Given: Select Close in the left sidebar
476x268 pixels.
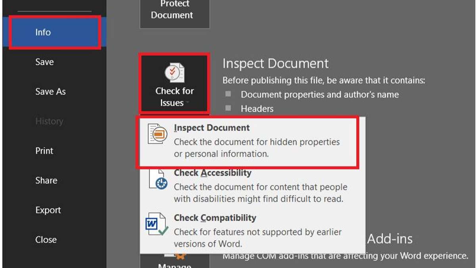Looking at the screenshot, I should [46, 239].
